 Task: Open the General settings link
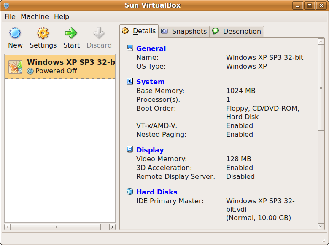click(x=151, y=48)
